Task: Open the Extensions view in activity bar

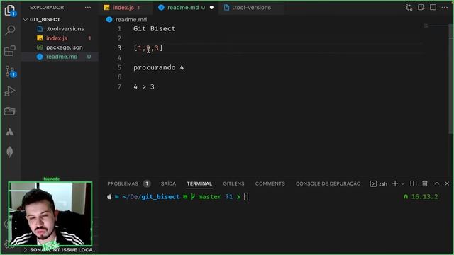Action: pyautogui.click(x=10, y=50)
